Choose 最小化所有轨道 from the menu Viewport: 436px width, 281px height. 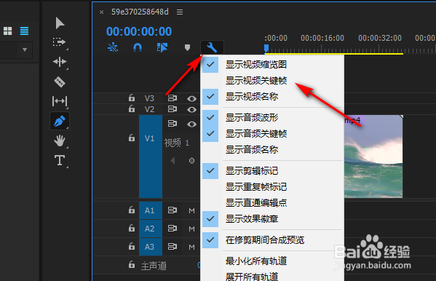[272, 261]
